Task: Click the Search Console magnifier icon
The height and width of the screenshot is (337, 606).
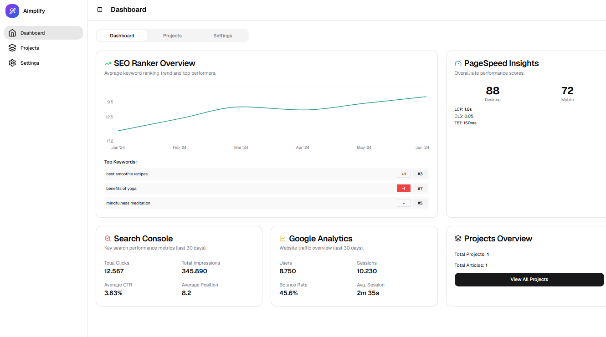Action: [108, 239]
